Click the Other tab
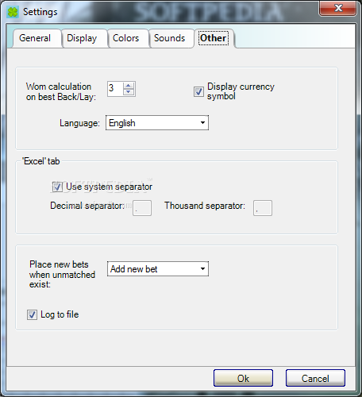 click(214, 38)
